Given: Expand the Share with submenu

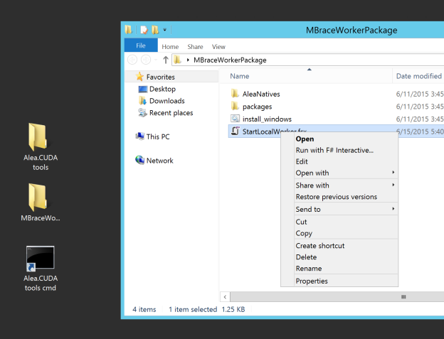Looking at the screenshot, I should 345,185.
